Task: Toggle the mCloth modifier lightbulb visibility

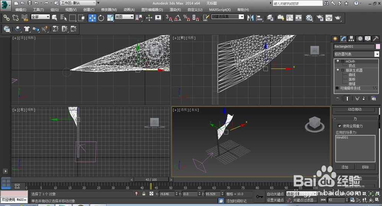Action: click(x=338, y=61)
